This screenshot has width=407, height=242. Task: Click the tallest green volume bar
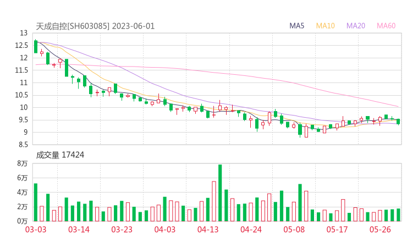[x=220, y=193]
